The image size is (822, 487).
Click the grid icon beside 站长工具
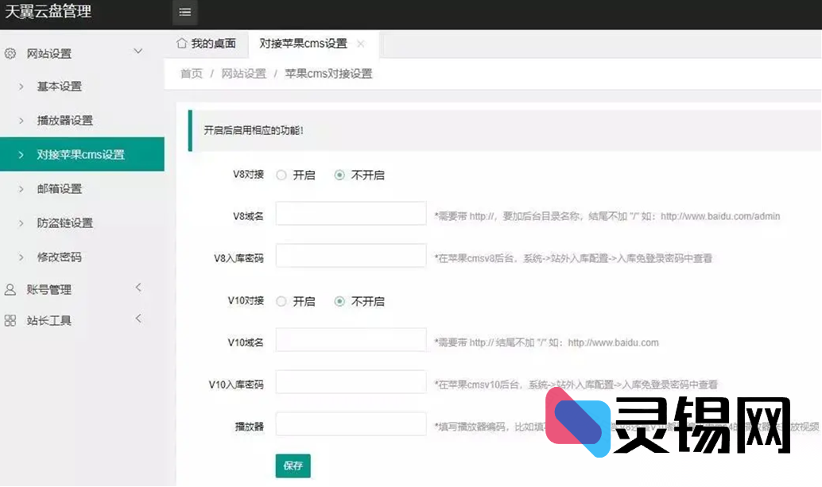point(9,321)
